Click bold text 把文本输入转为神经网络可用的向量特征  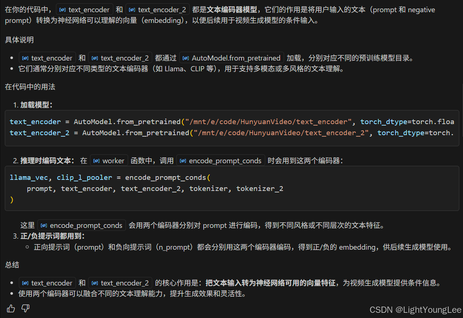tap(270, 283)
